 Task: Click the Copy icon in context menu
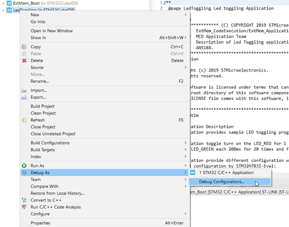[x=24, y=47]
